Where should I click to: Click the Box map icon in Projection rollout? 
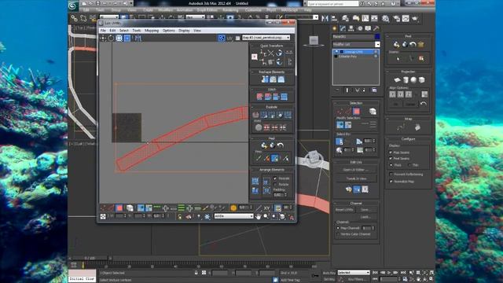(421, 79)
